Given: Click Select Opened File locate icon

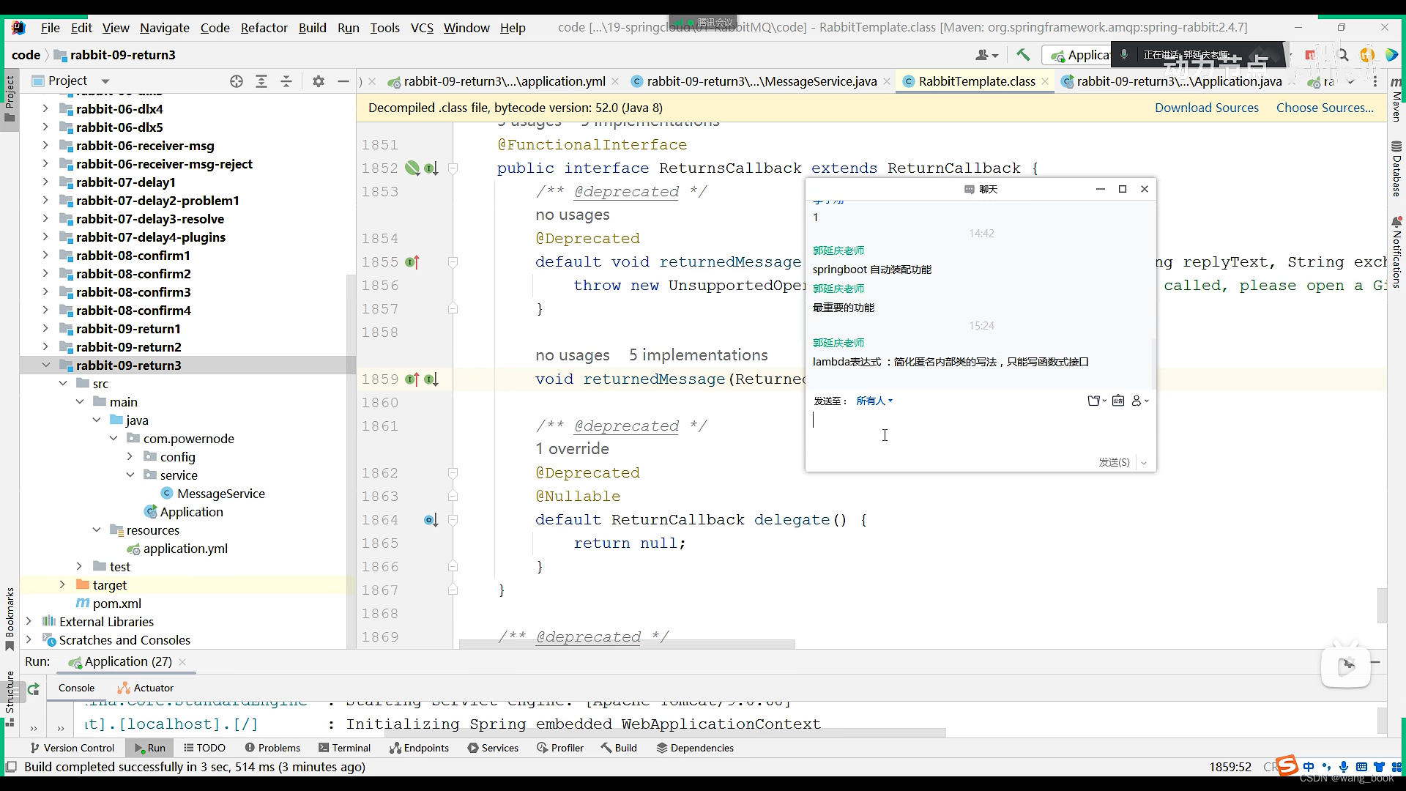Looking at the screenshot, I should 236,81.
